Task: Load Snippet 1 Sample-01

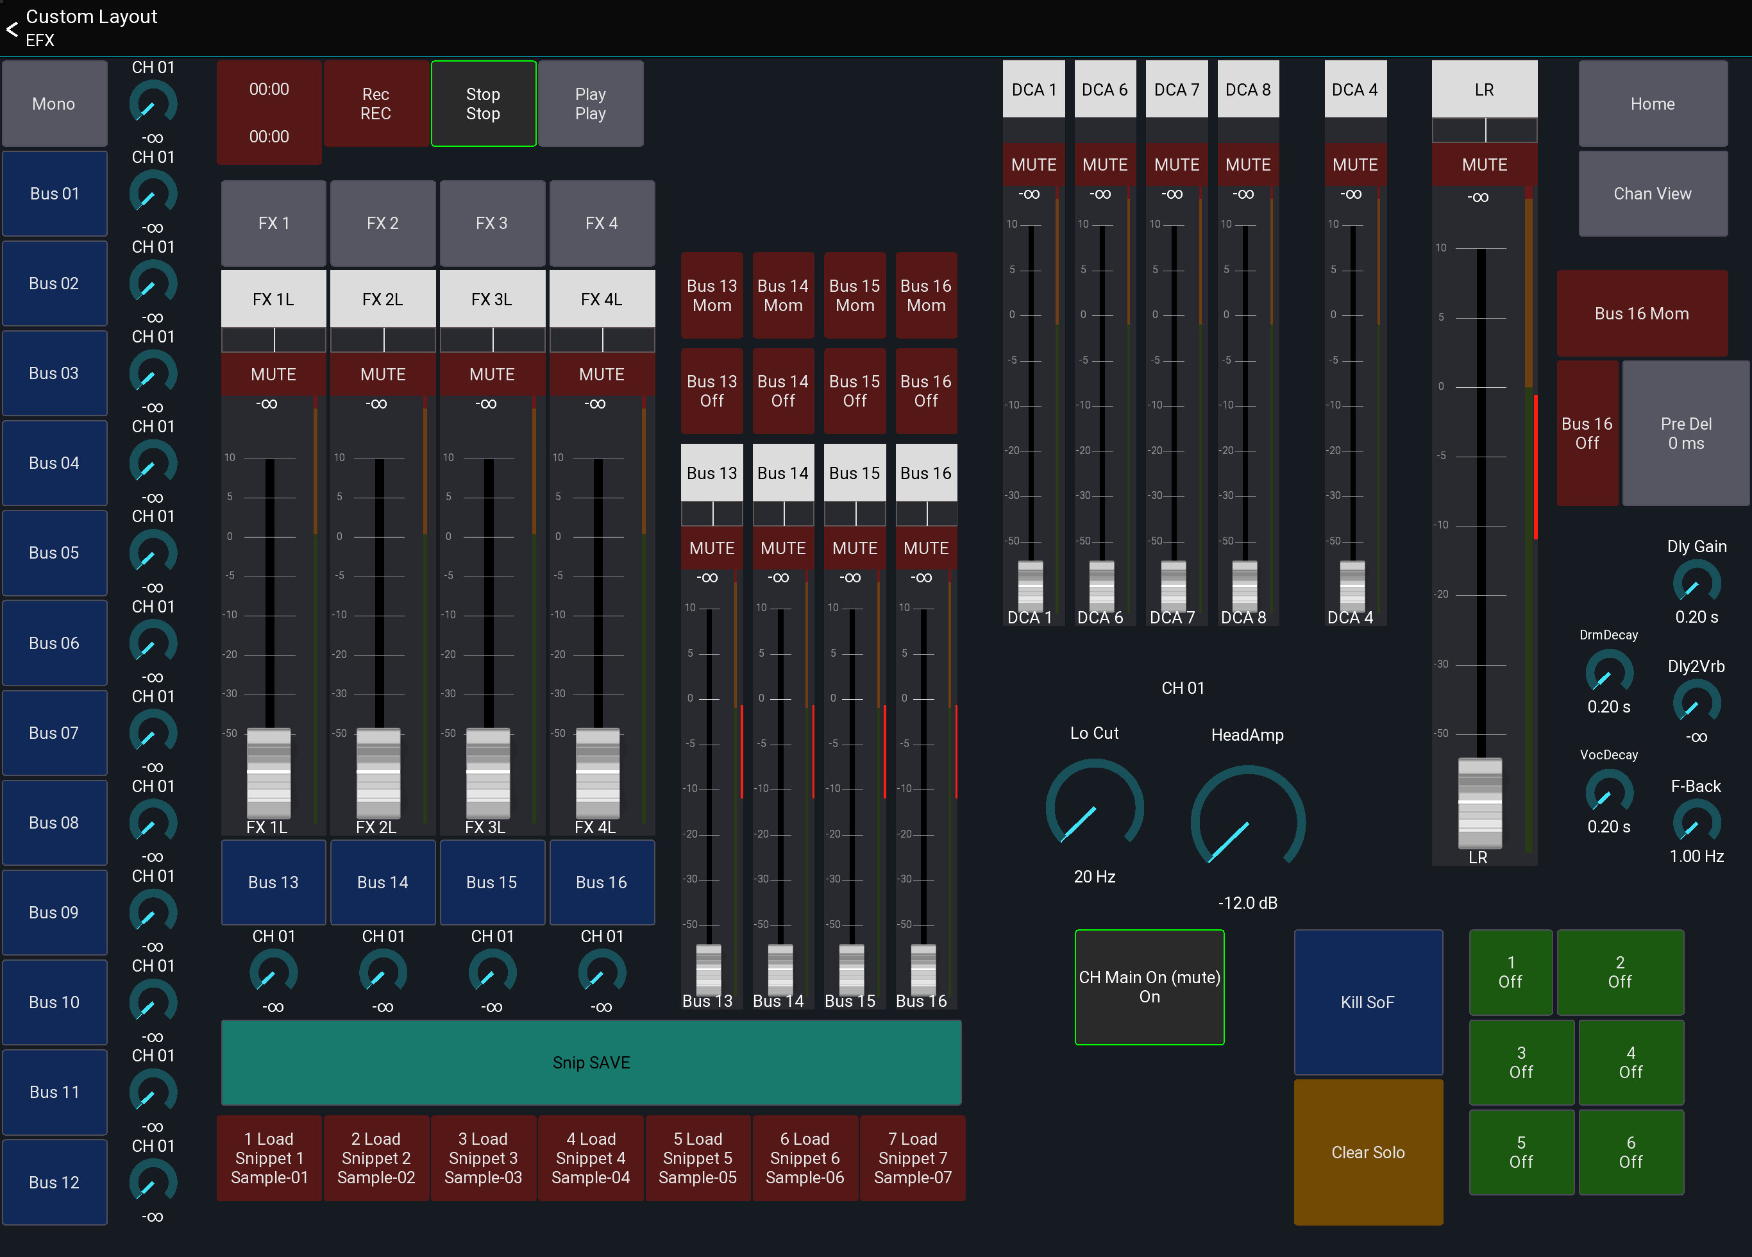Action: pos(269,1158)
